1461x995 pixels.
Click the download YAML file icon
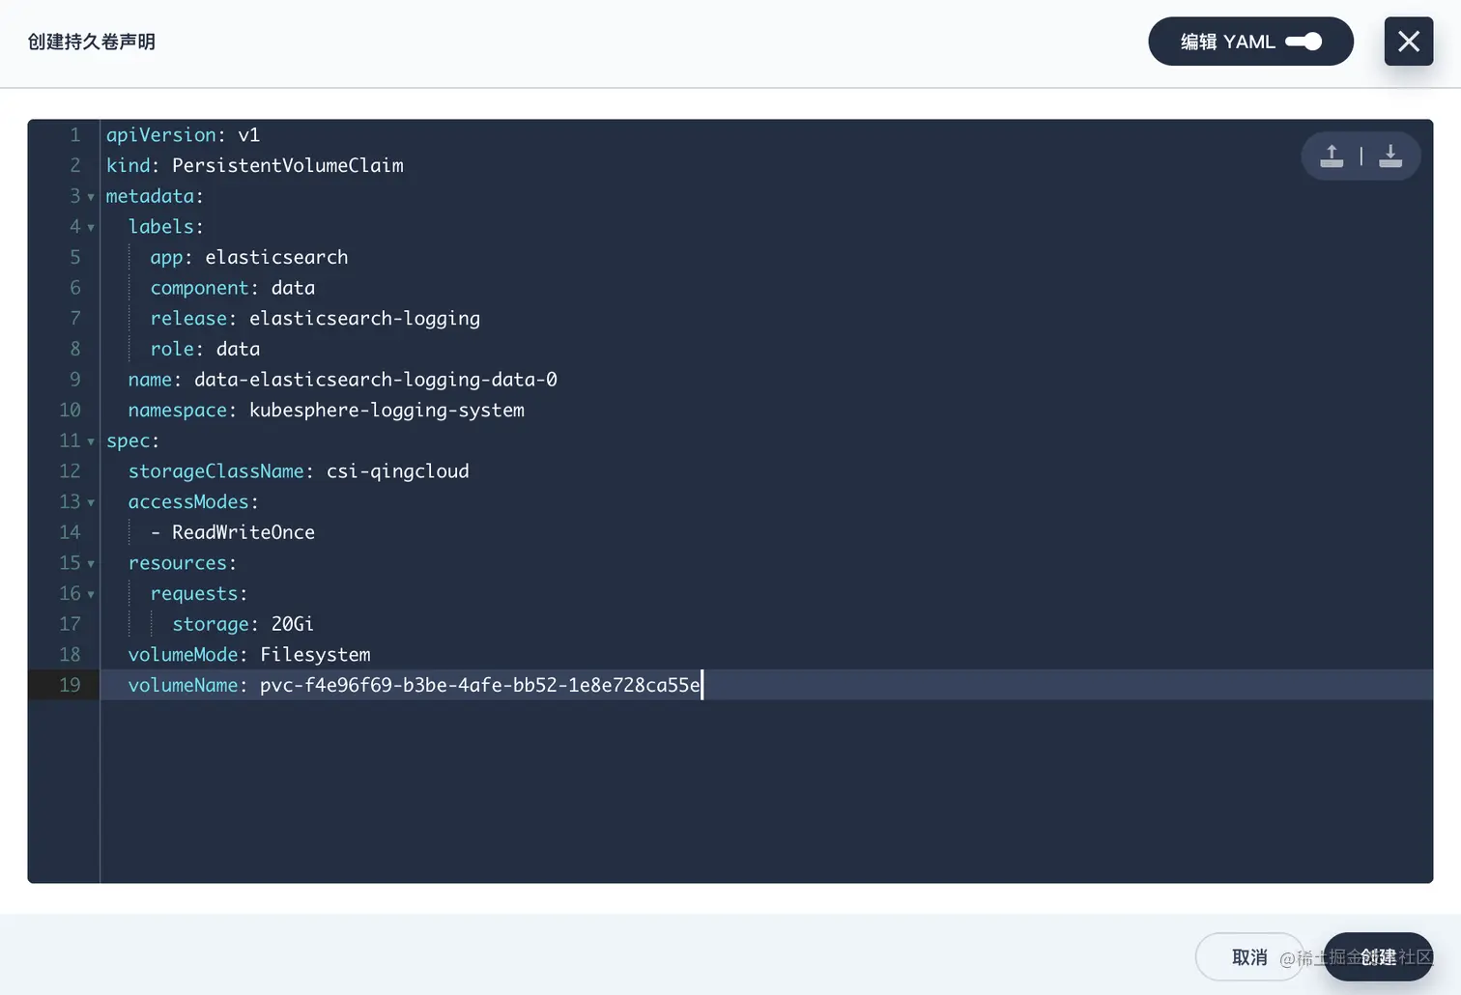point(1390,156)
